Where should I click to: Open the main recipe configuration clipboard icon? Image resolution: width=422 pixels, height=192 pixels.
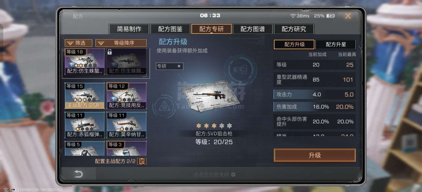tap(142, 161)
